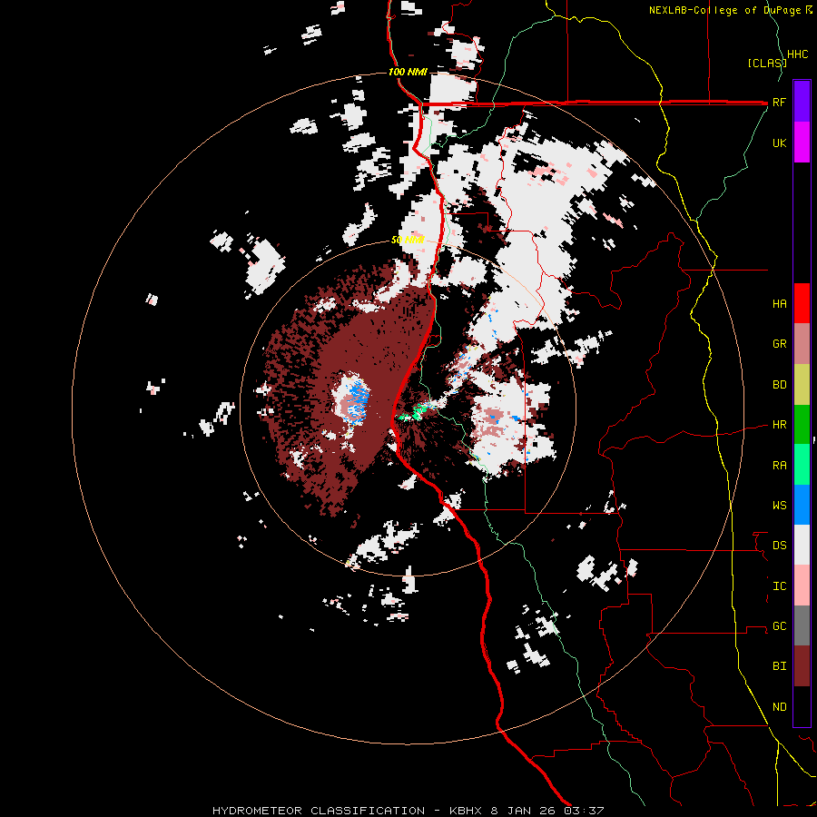Click the GC ground clutter gray swatch
Image resolution: width=817 pixels, height=817 pixels.
tap(802, 625)
